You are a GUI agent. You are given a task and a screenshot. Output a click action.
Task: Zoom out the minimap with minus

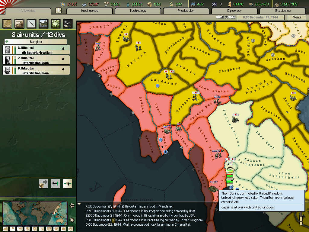pyautogui.click(x=72, y=220)
